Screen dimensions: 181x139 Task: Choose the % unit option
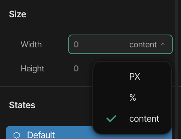click(132, 97)
